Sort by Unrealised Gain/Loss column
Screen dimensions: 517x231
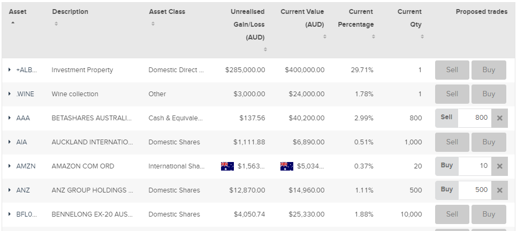click(265, 49)
